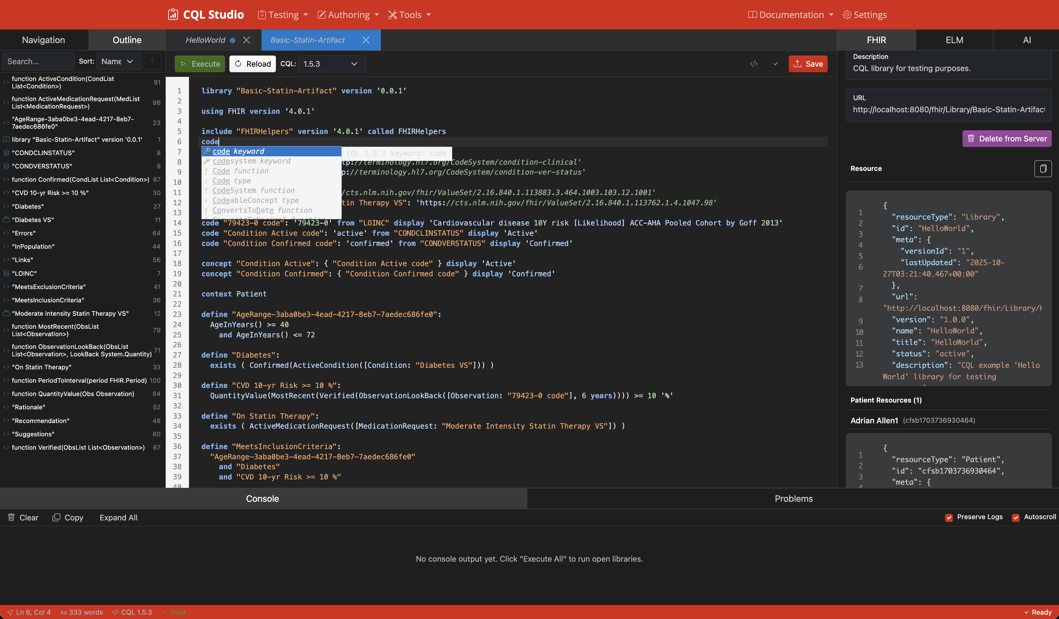Disable Autoscroll in the console
The image size is (1059, 619).
1016,517
